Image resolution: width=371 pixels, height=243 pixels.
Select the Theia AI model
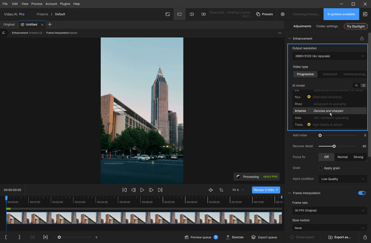[x=329, y=125]
